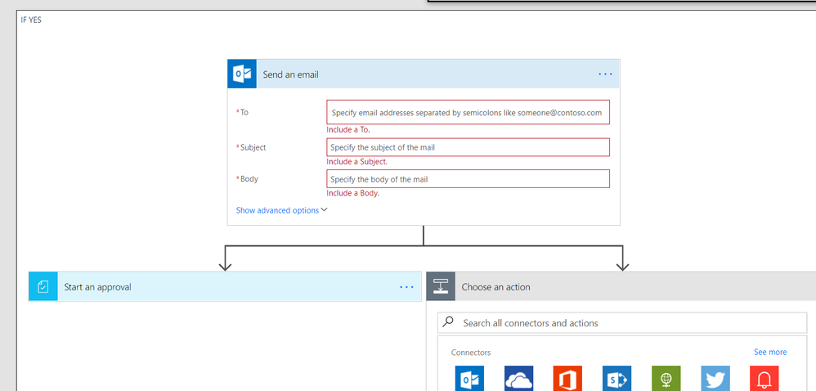Select the OneDrive cloud connector tile
816x391 pixels.
click(518, 379)
